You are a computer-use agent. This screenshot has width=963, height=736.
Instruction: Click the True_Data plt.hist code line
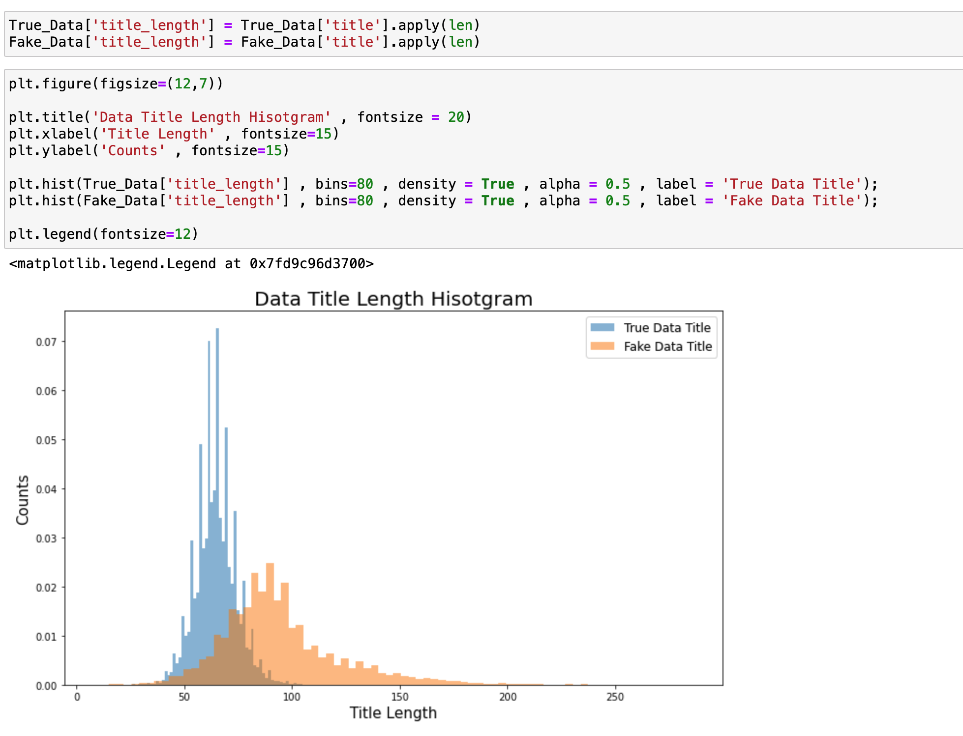tap(443, 184)
